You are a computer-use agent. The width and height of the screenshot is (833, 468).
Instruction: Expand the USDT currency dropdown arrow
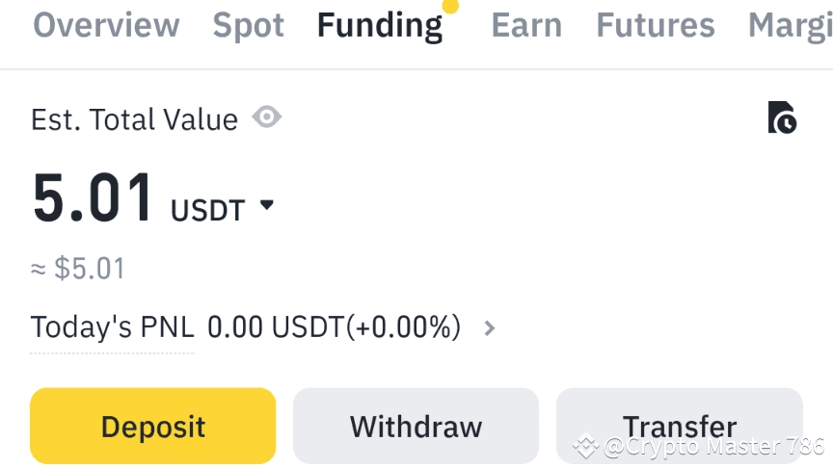pos(267,205)
